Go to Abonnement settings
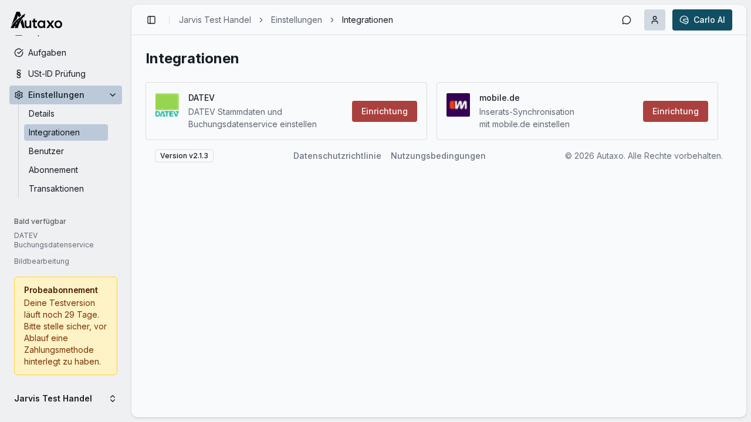Image resolution: width=751 pixels, height=422 pixels. point(66,170)
